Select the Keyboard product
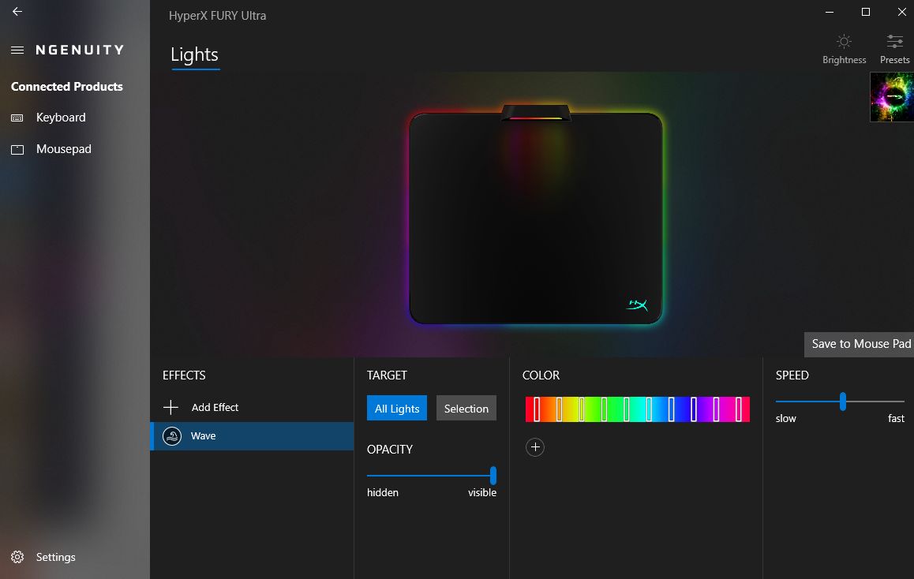Image resolution: width=914 pixels, height=579 pixels. pos(61,118)
